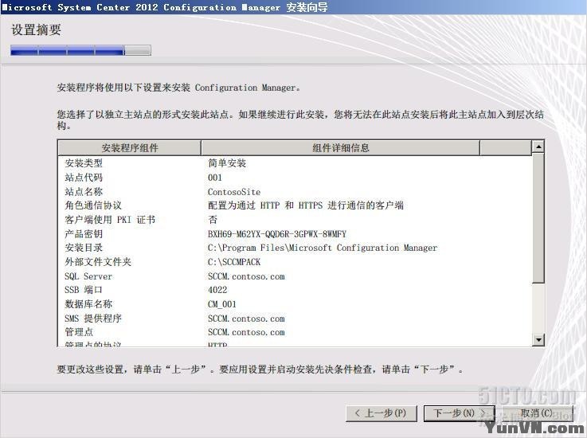Click the 取消(C) cancel button
Viewport: 587px width, 438px height.
537,413
